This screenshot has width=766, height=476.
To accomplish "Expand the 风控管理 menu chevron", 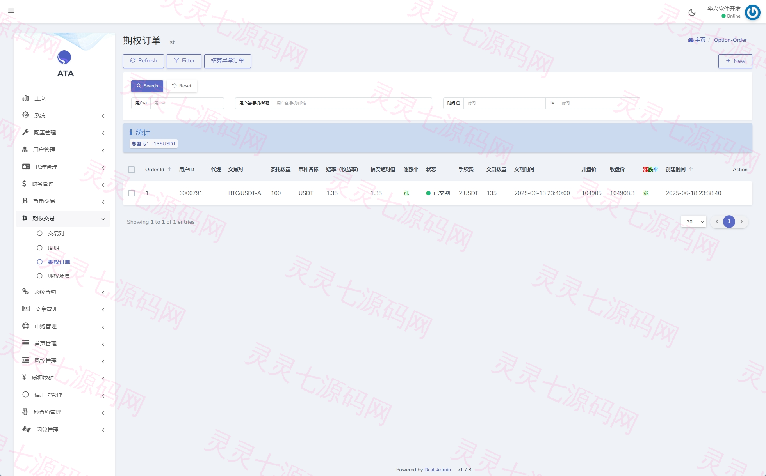I will click(103, 361).
